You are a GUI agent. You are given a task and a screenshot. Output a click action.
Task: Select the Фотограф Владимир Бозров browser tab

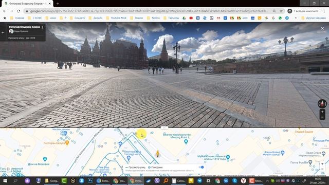[28, 4]
